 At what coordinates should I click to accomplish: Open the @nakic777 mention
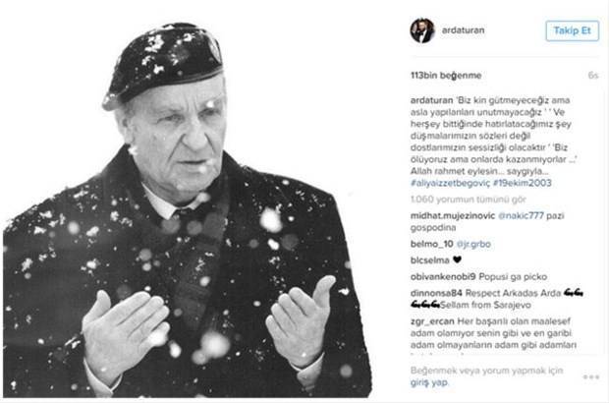pos(521,215)
